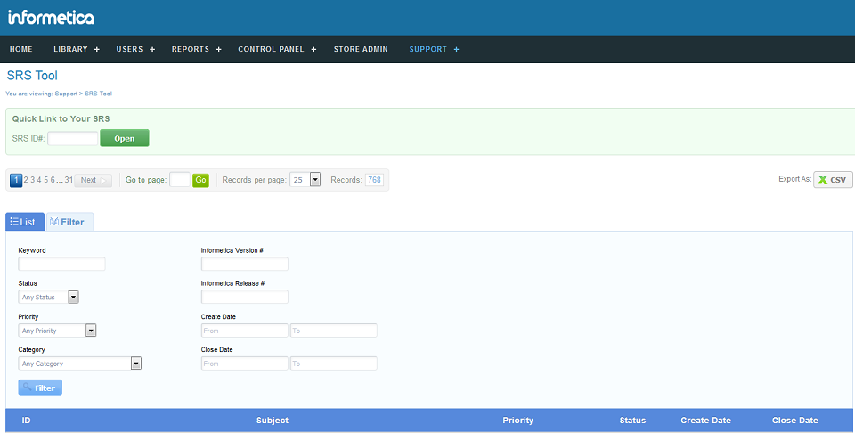
Task: Select page 1 in pagination
Action: [16, 180]
